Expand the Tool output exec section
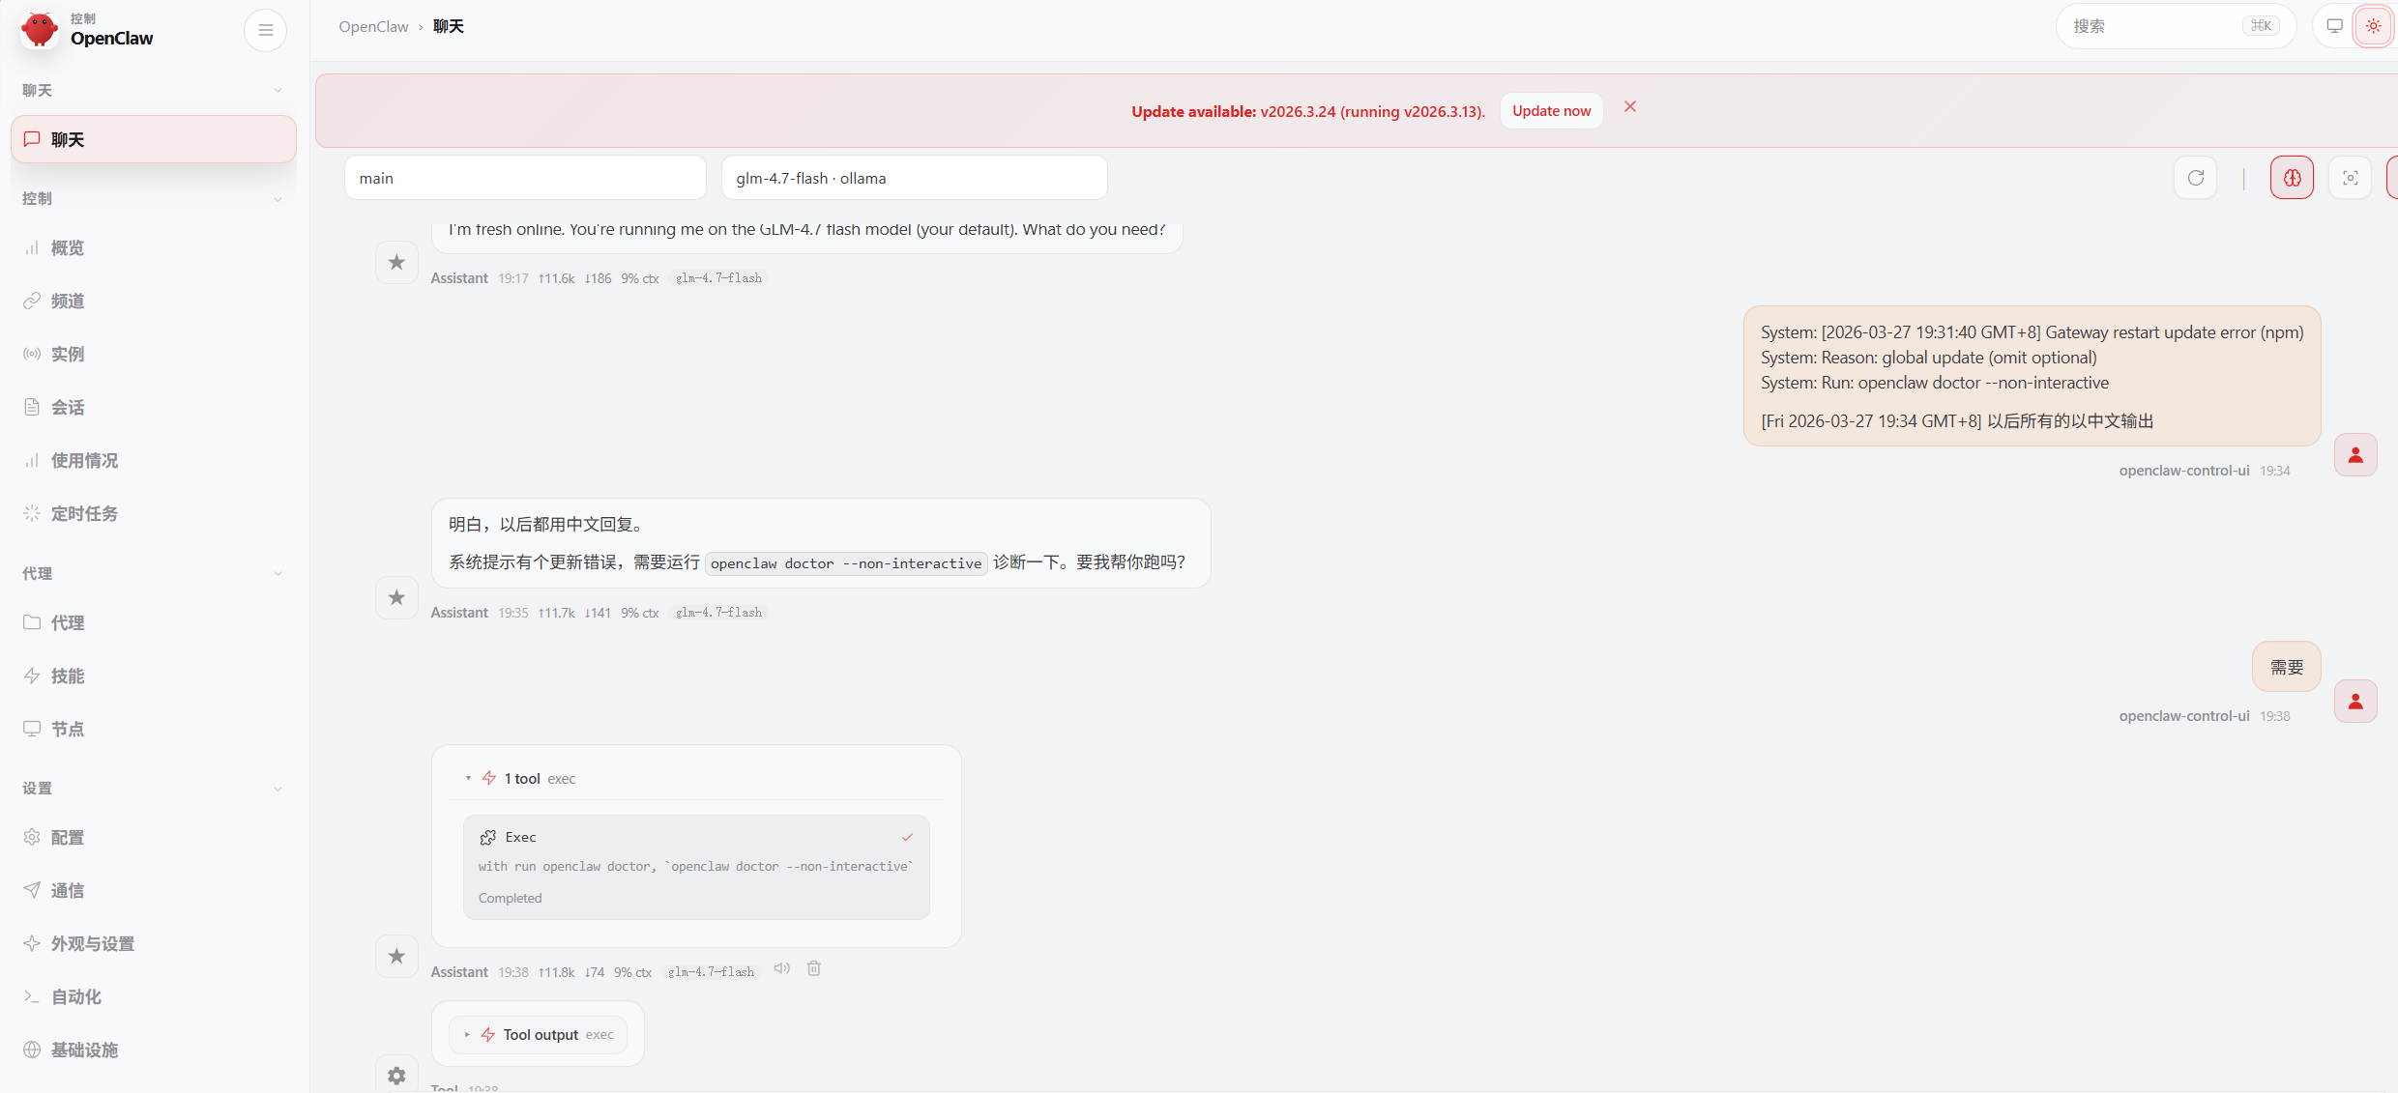 tap(539, 1035)
